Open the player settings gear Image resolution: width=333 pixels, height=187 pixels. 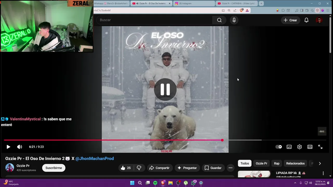(299, 147)
